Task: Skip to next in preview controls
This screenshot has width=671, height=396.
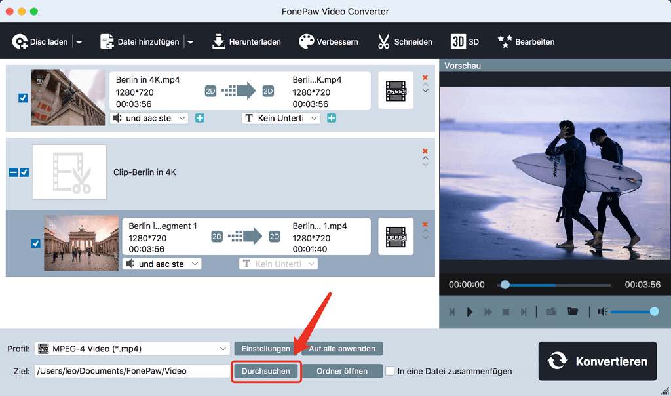Action: pyautogui.click(x=524, y=312)
